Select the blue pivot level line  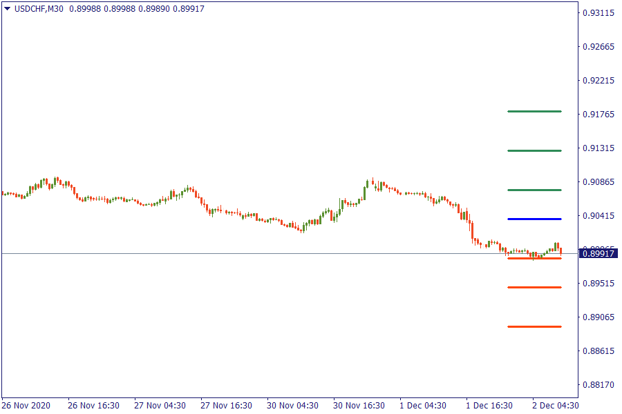[x=534, y=219]
